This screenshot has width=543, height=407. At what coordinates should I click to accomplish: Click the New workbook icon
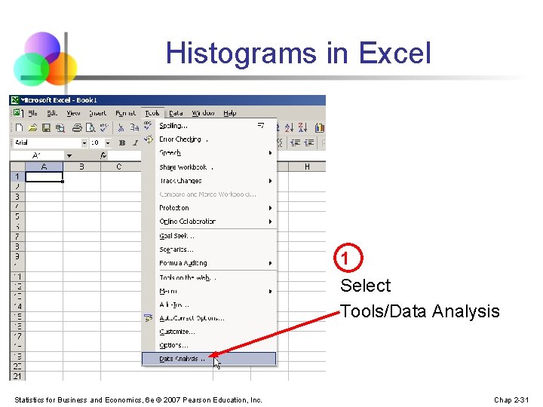tap(20, 127)
